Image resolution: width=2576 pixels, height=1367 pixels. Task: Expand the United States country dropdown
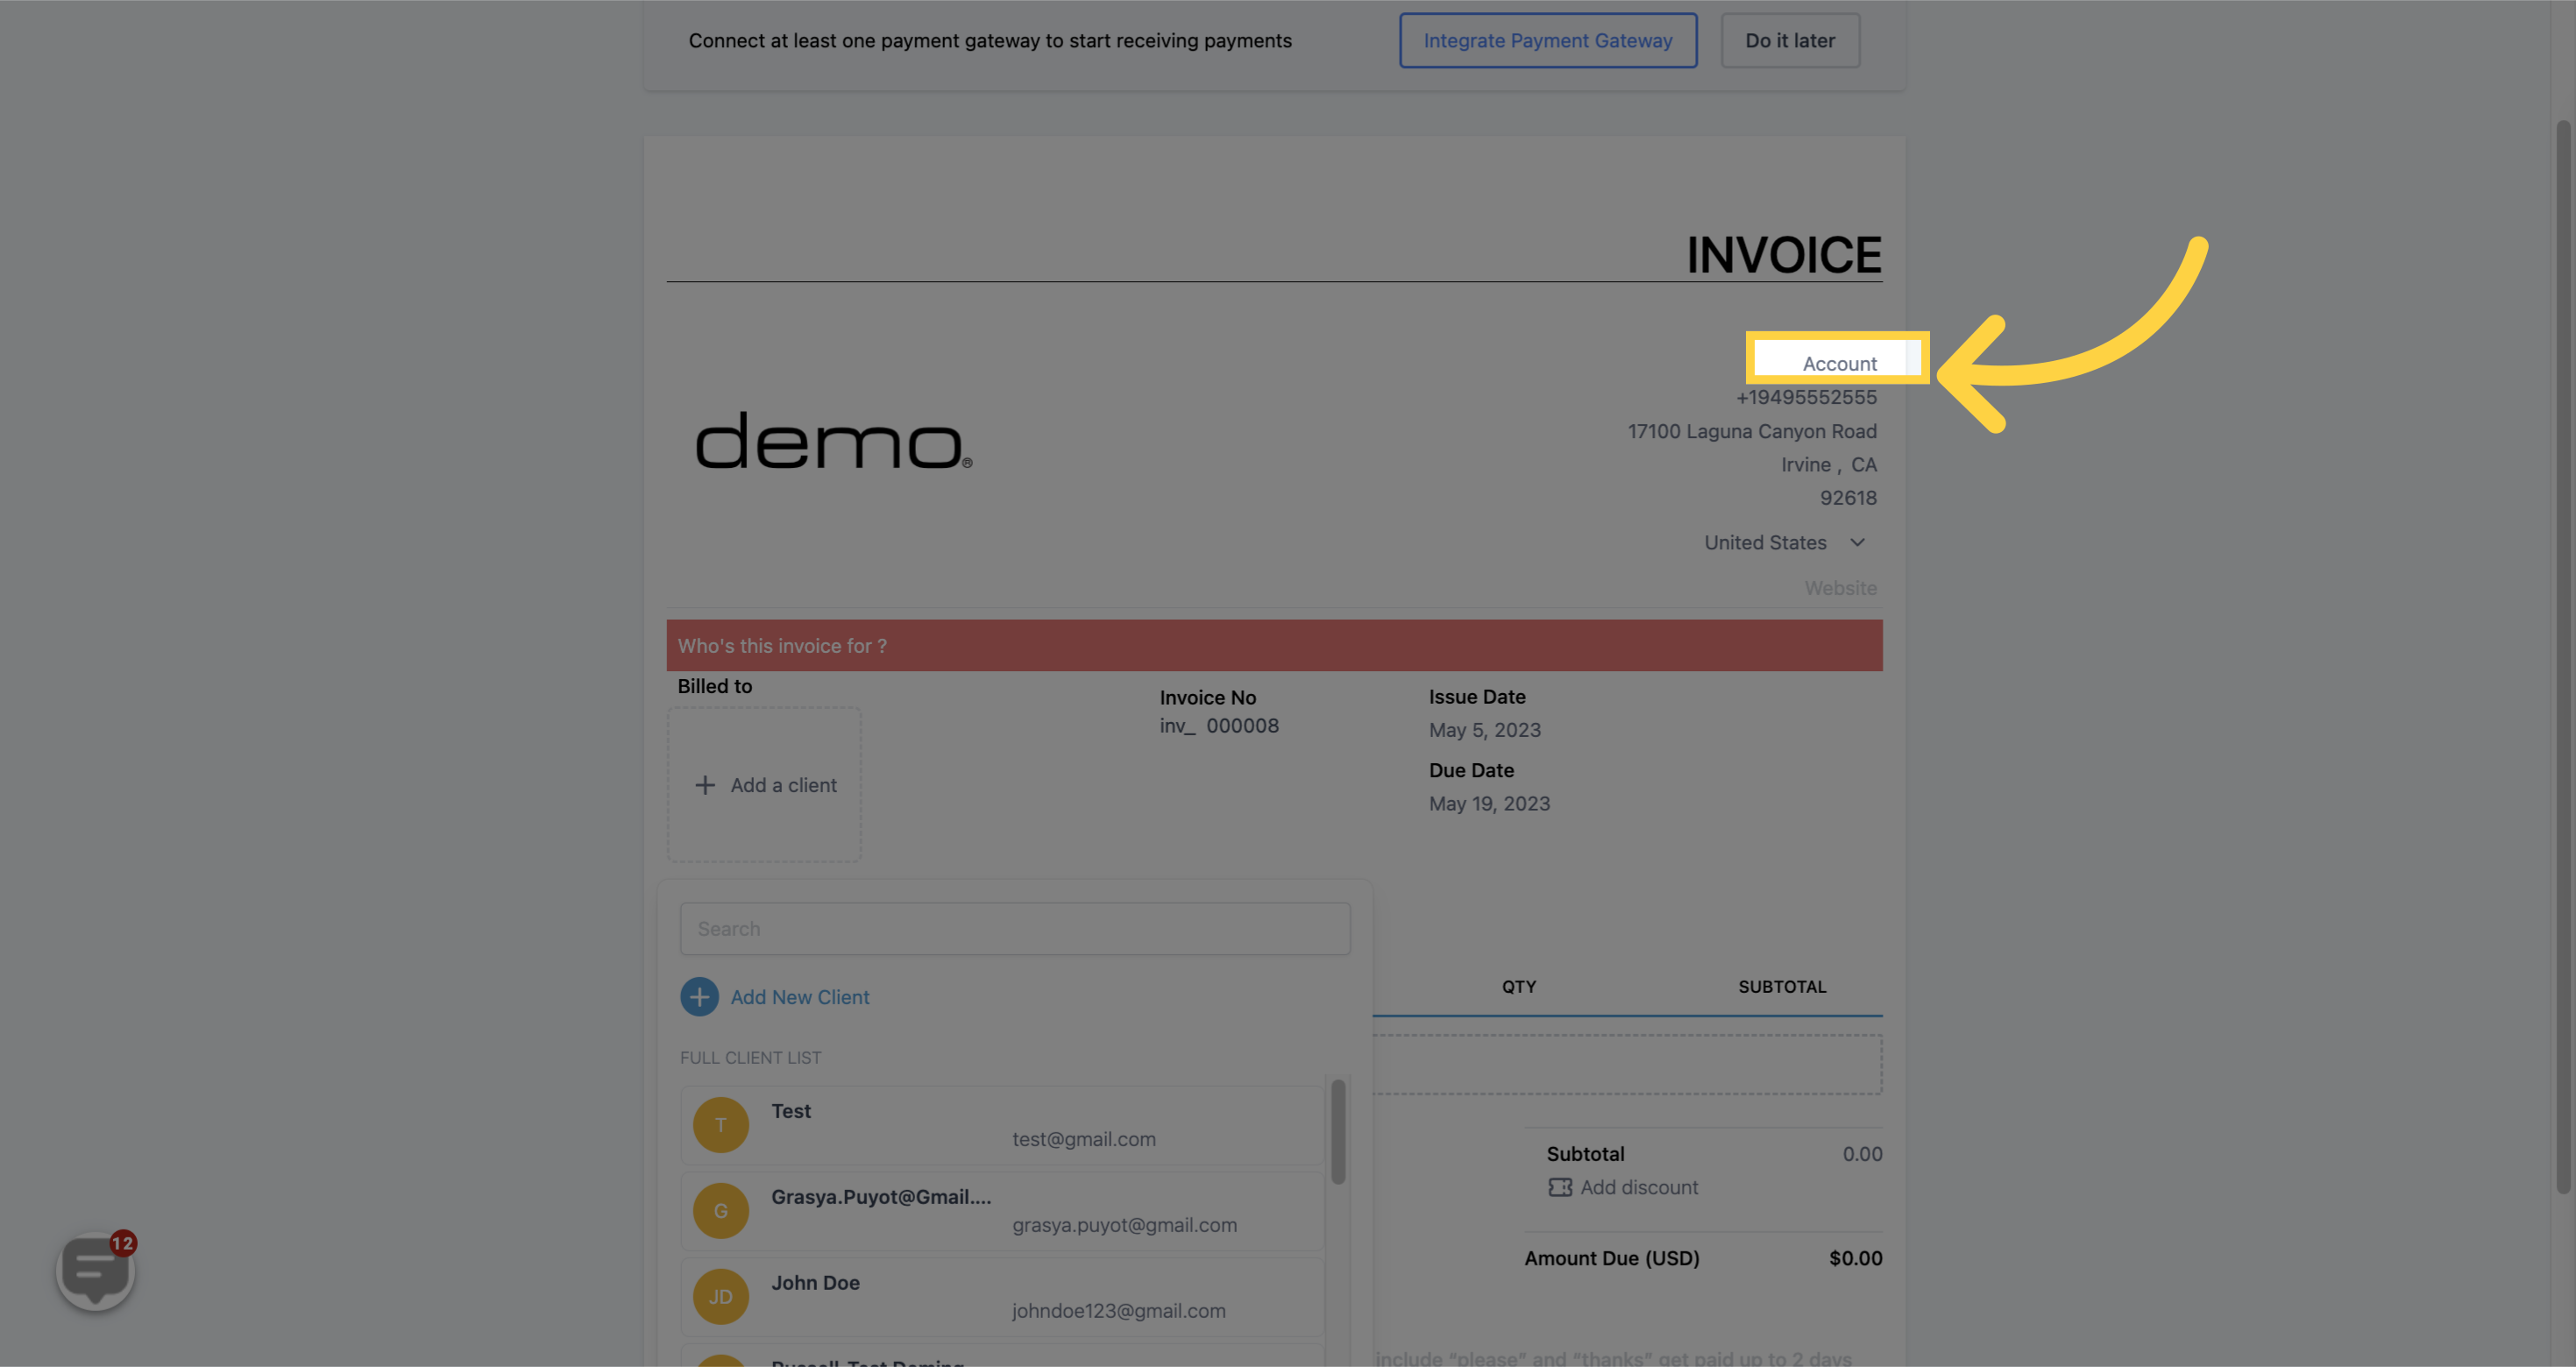pyautogui.click(x=1856, y=543)
